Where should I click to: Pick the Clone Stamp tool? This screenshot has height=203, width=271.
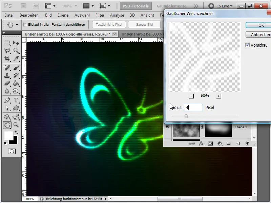pyautogui.click(x=7, y=75)
